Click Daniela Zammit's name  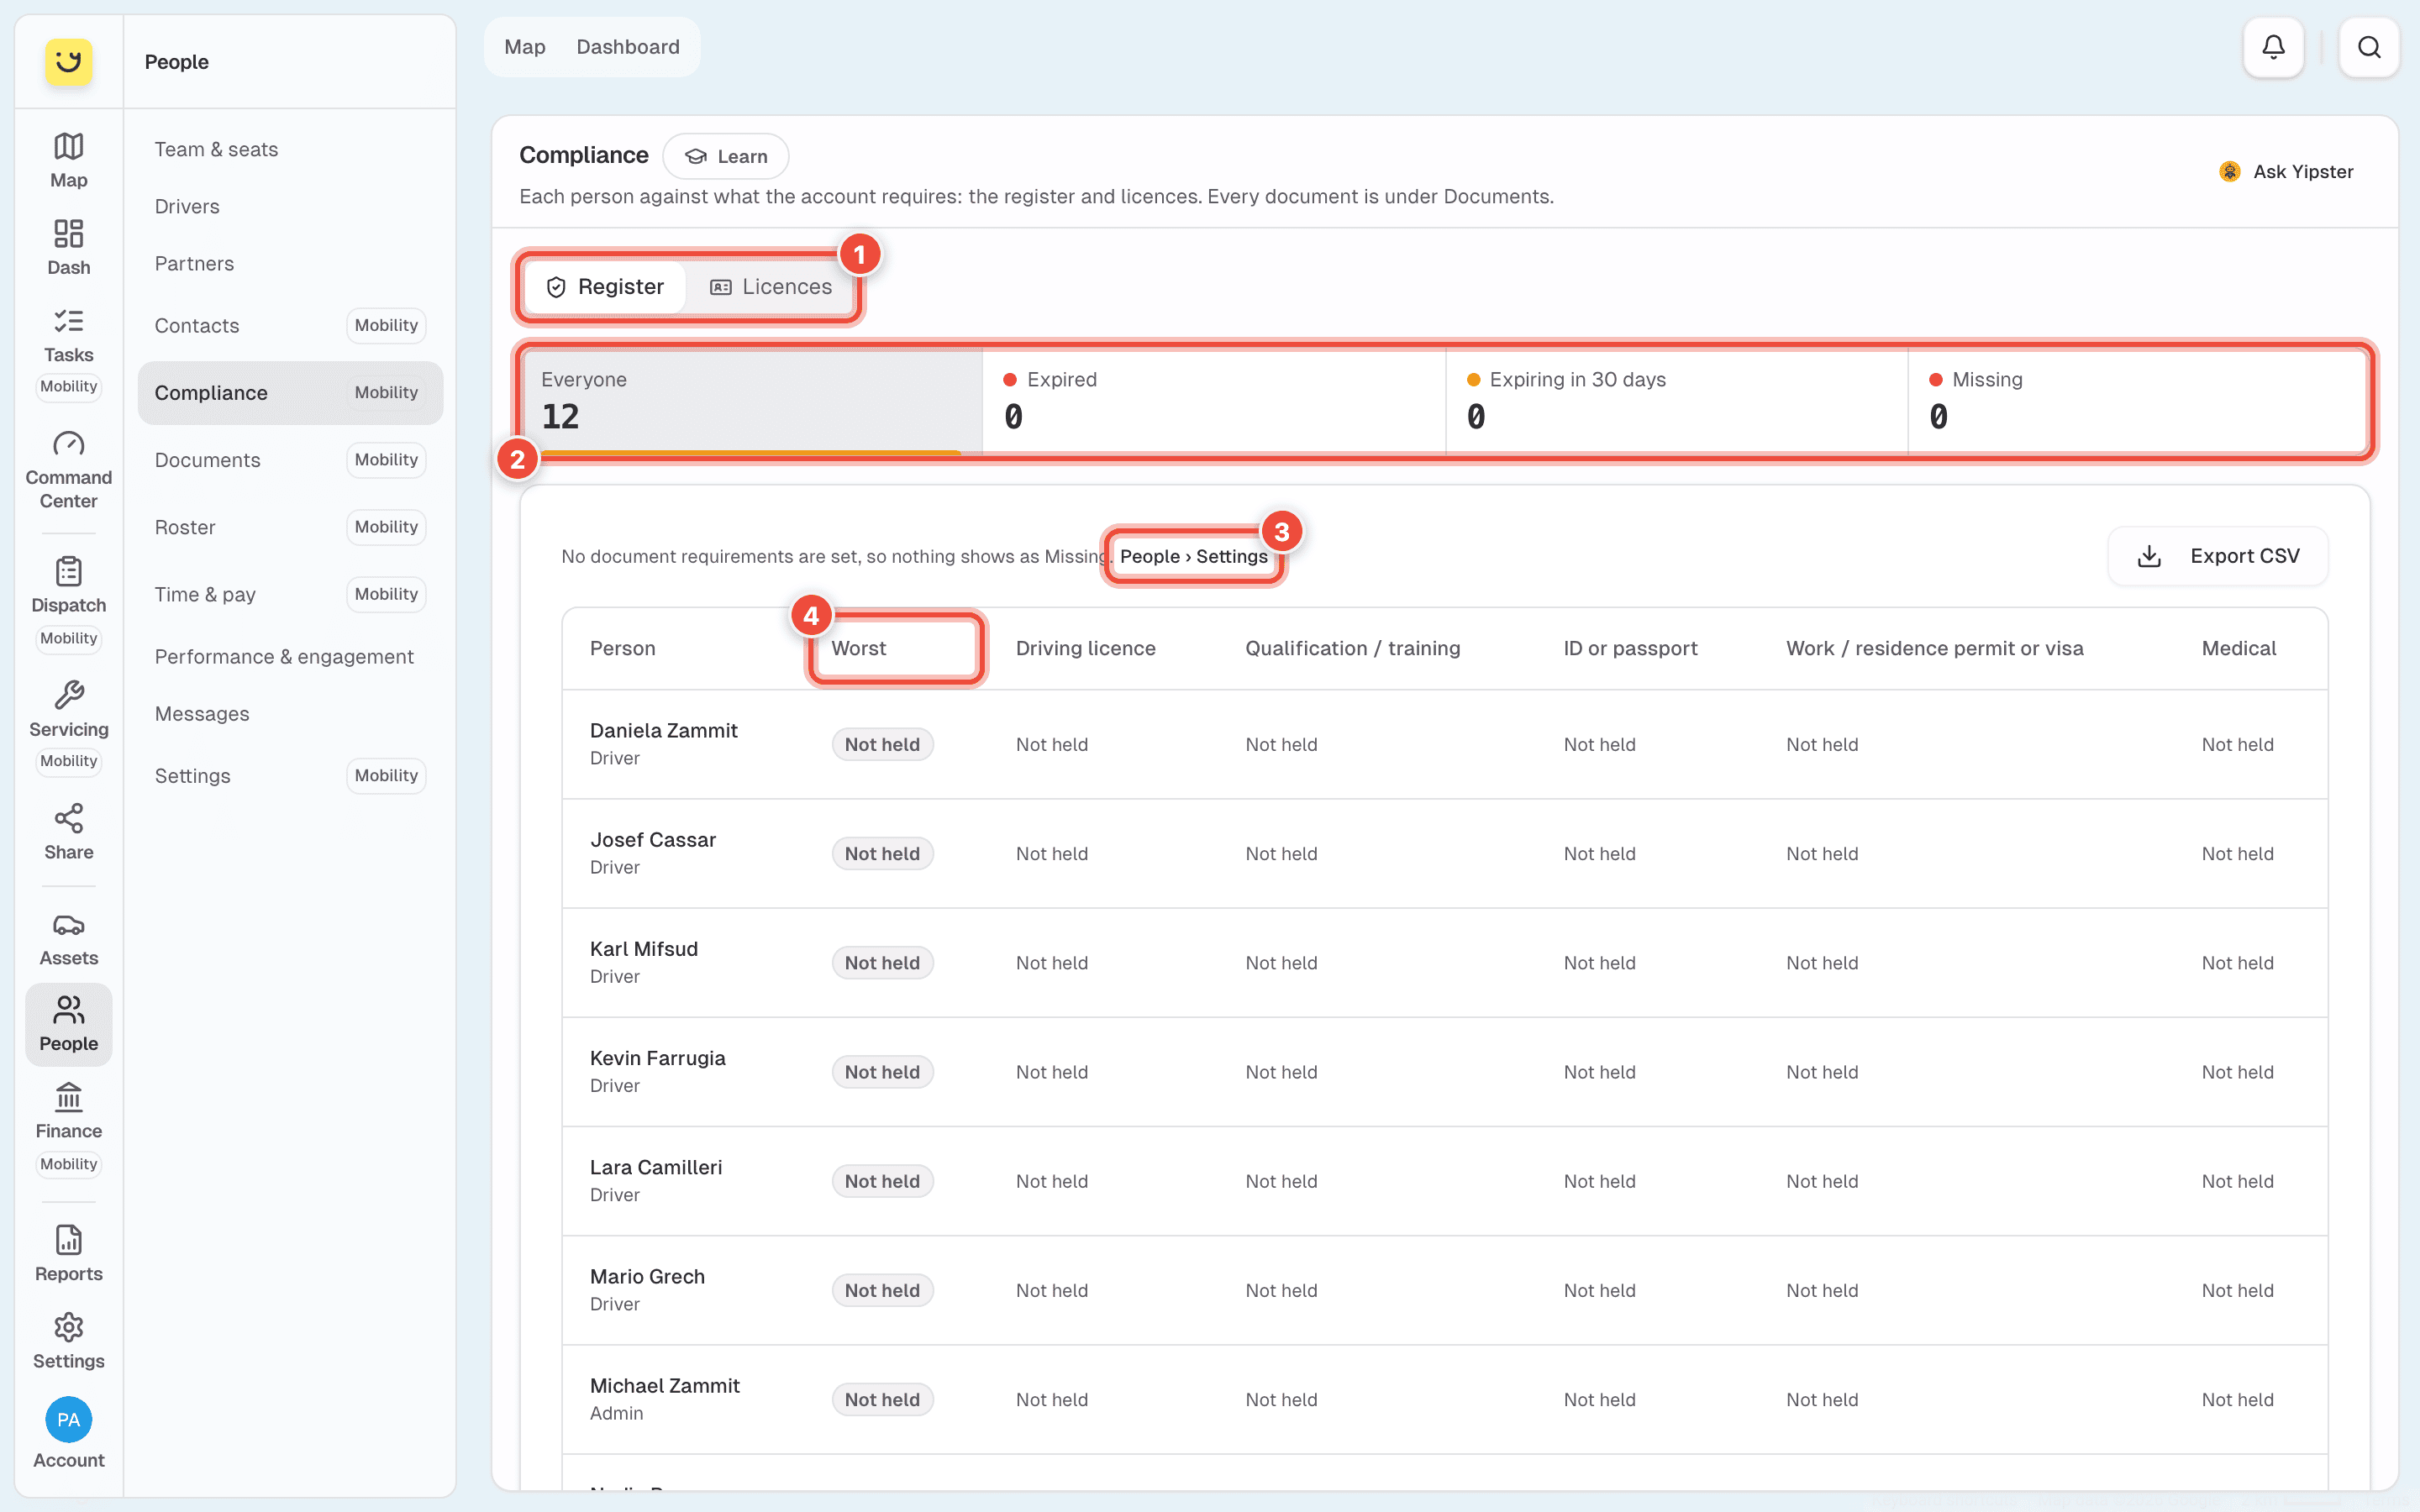pyautogui.click(x=664, y=730)
